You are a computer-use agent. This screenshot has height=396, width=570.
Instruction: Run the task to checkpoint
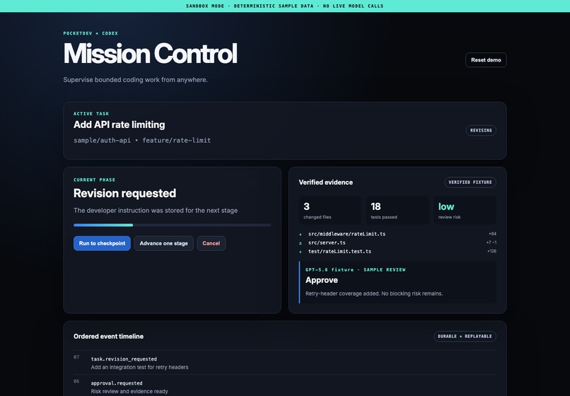click(x=102, y=243)
